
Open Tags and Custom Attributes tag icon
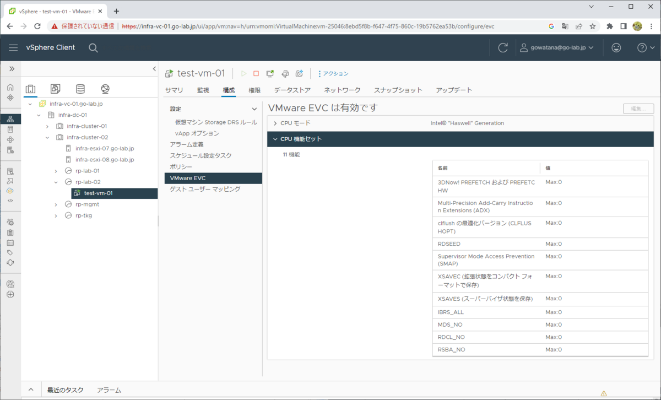click(10, 252)
